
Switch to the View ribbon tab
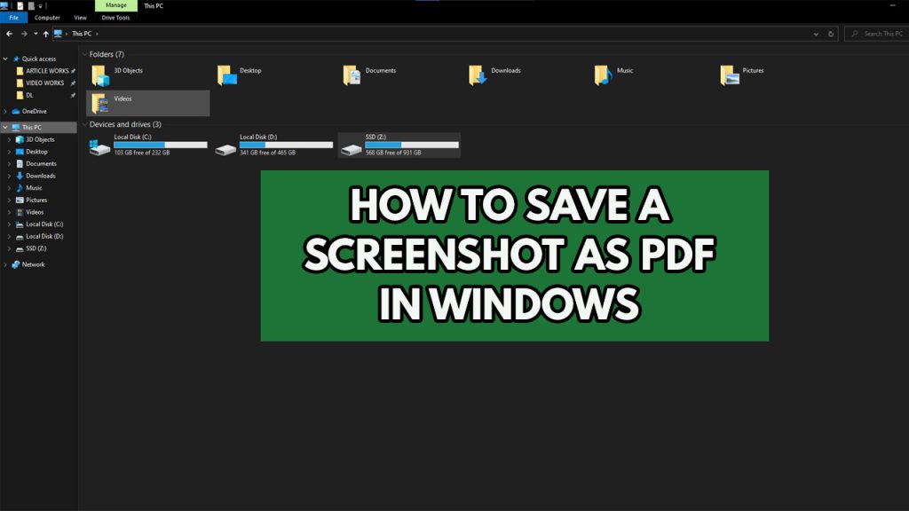(x=80, y=17)
